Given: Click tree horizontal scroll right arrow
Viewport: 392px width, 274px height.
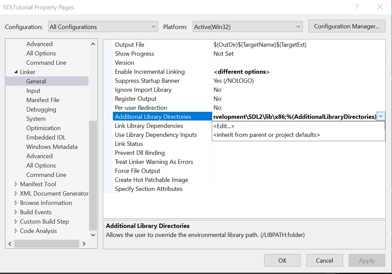Looking at the screenshot, I should click(84, 244).
